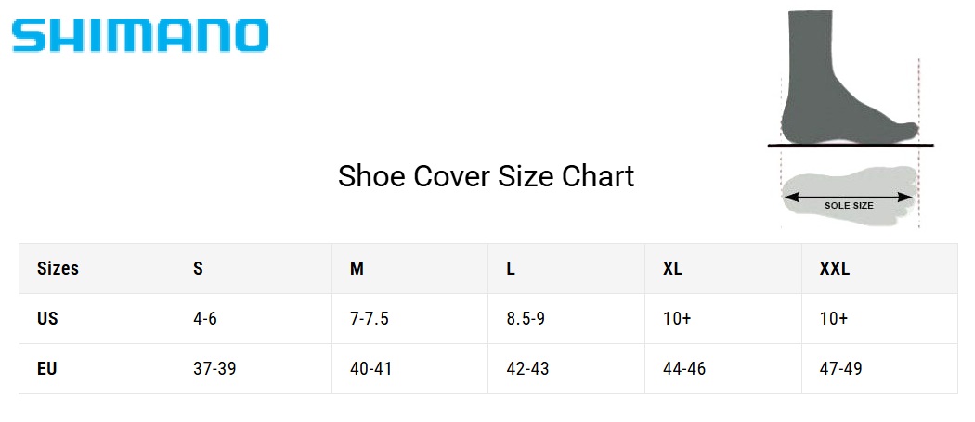
Task: Click the EU row label
Action: tap(47, 369)
